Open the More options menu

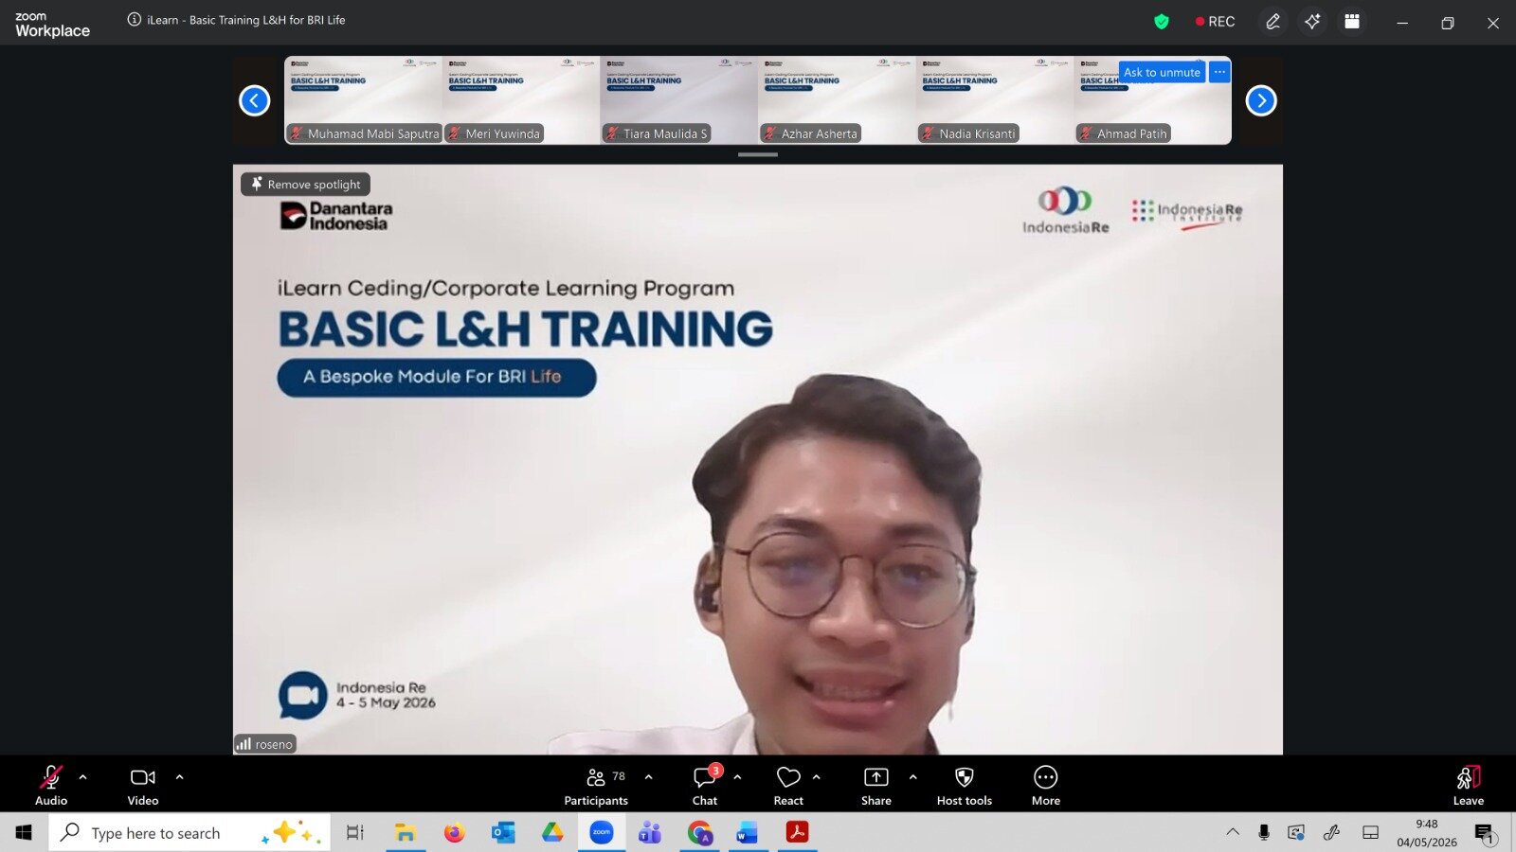1046,786
